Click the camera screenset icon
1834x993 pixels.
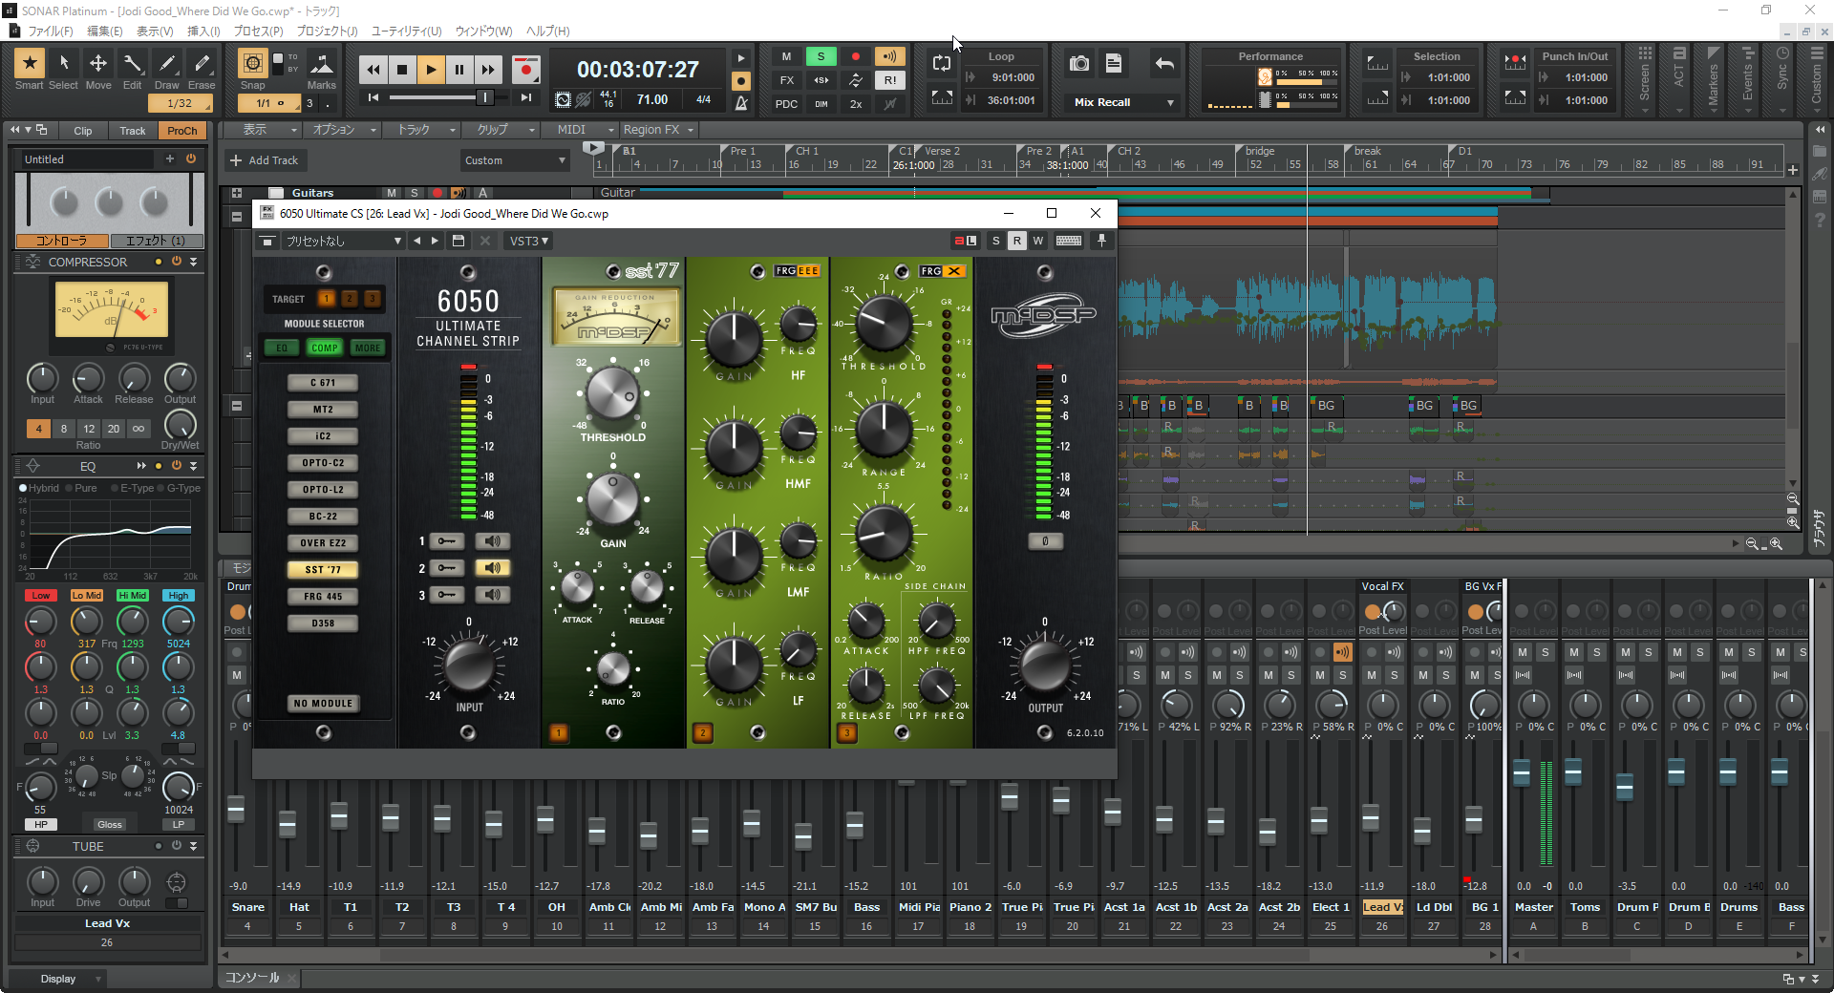[x=1078, y=64]
